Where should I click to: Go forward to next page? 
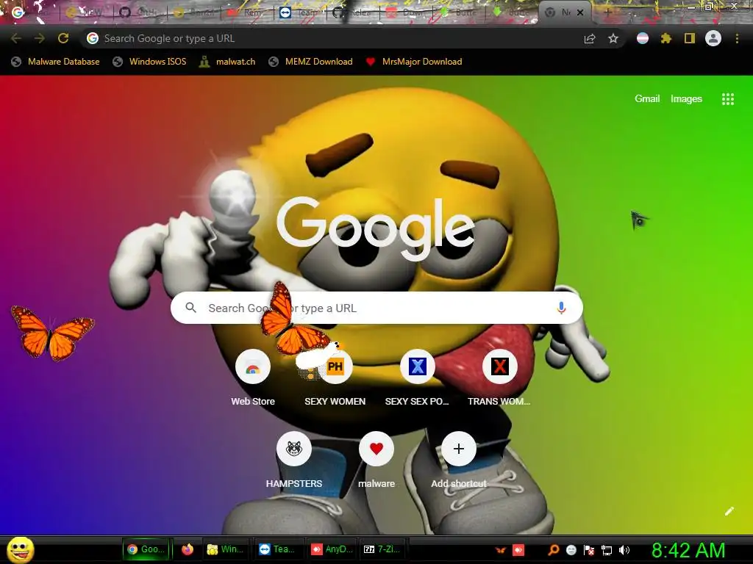click(40, 38)
